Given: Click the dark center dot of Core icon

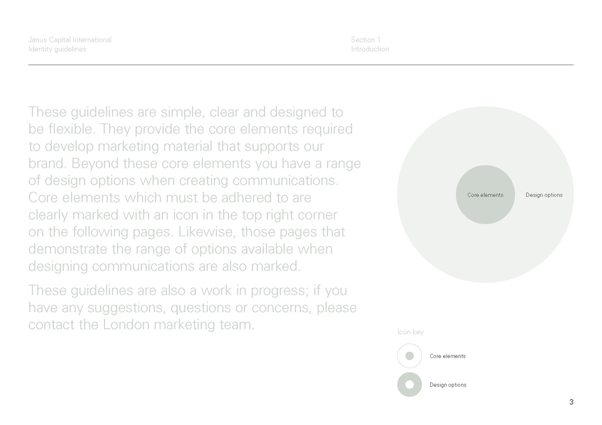Looking at the screenshot, I should [409, 356].
